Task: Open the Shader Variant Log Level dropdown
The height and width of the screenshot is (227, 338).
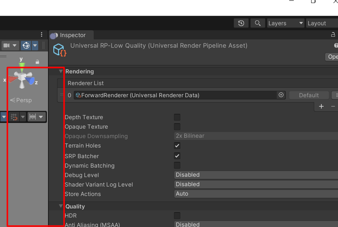Action: 256,185
